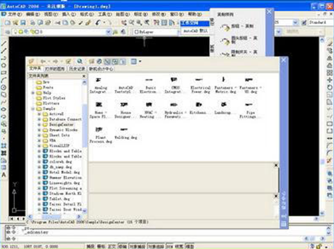Open the DesignCenter Views dropdown arrow

point(140,61)
